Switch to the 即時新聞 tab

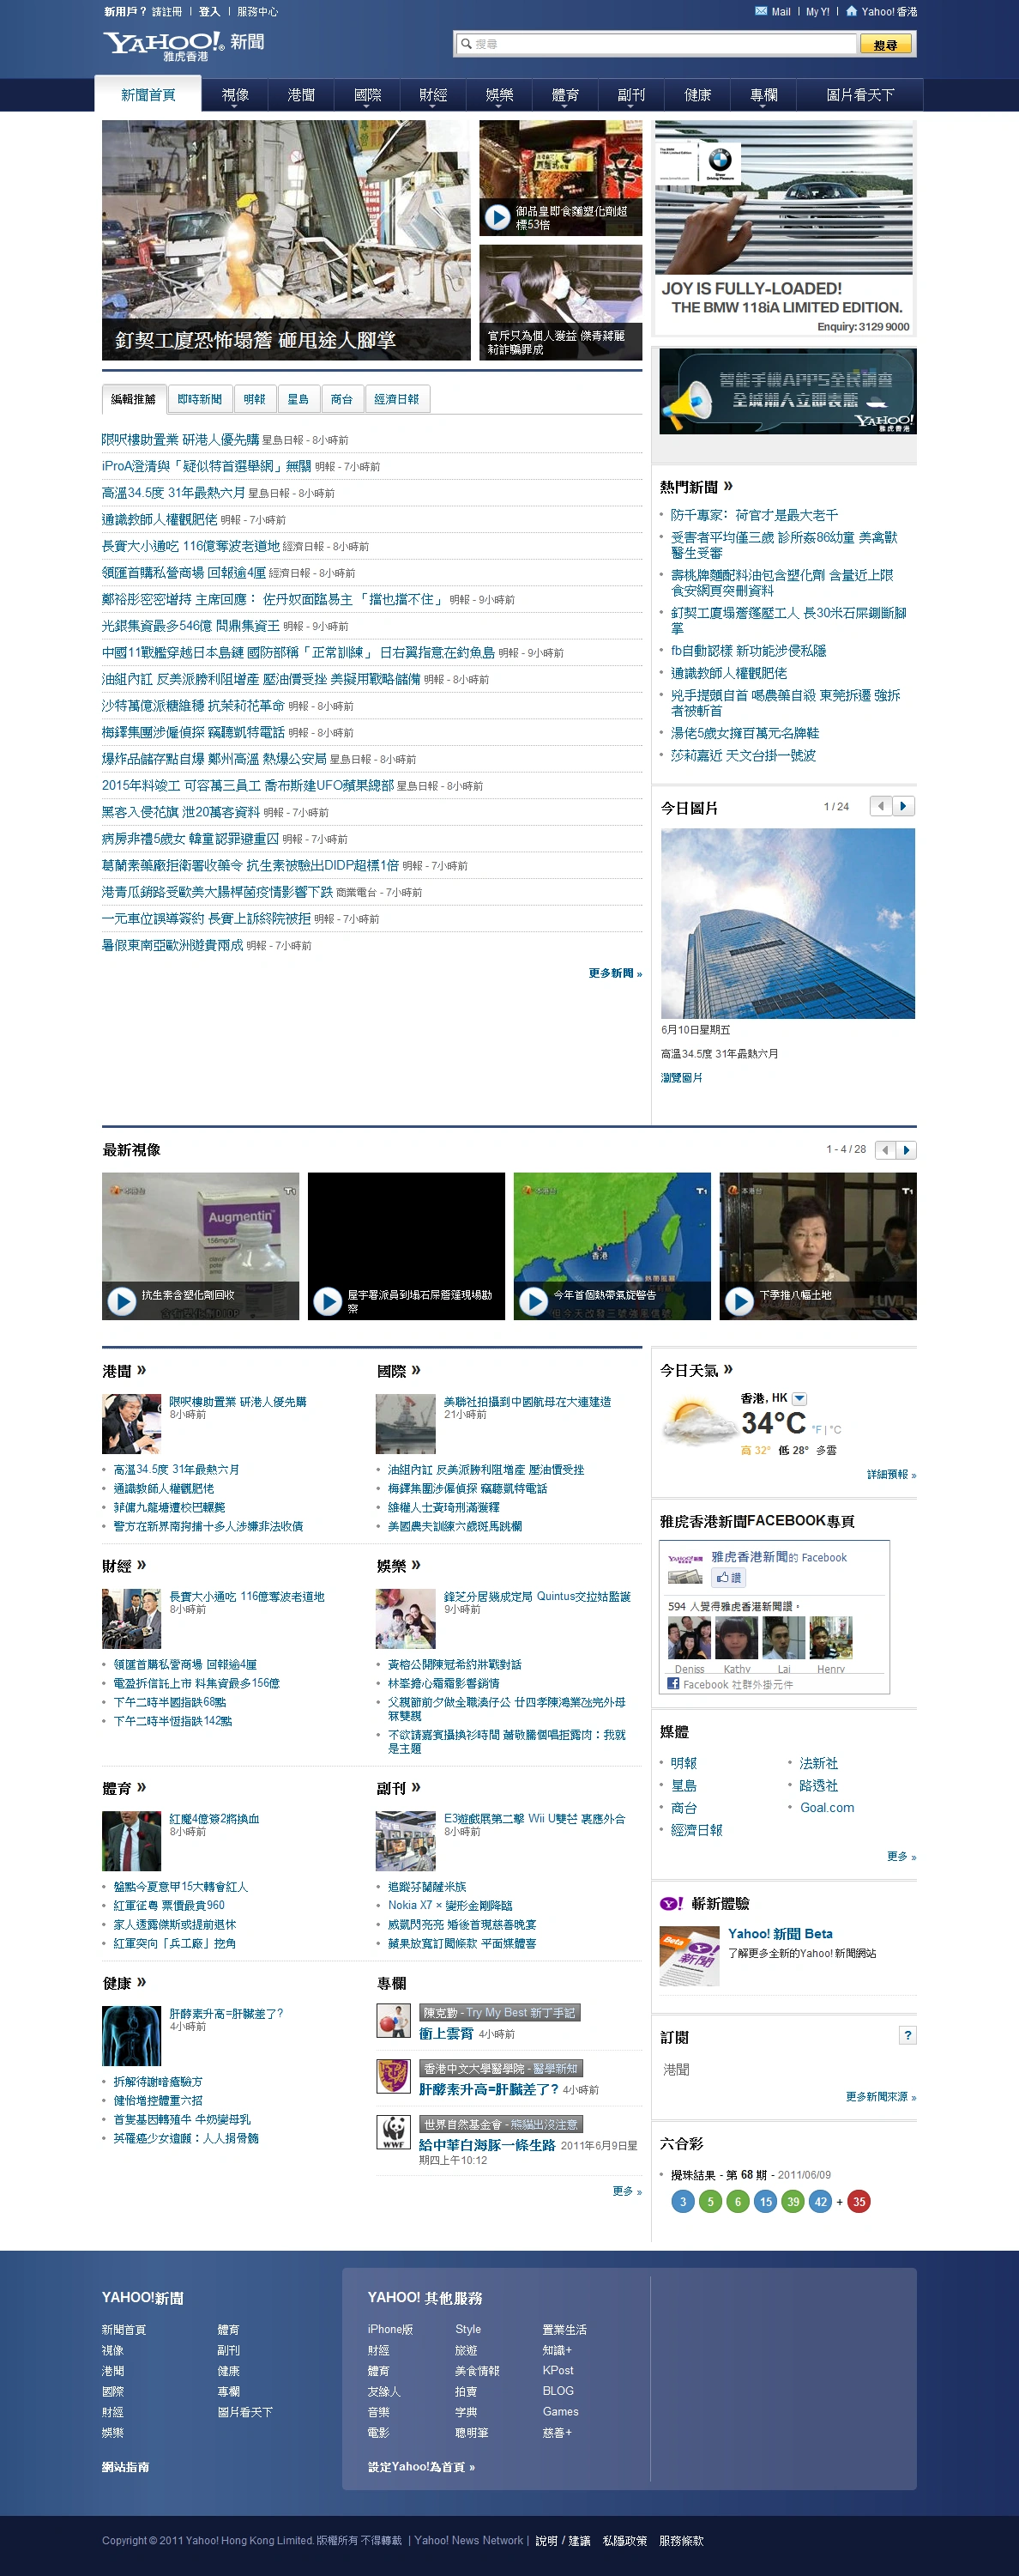200,399
